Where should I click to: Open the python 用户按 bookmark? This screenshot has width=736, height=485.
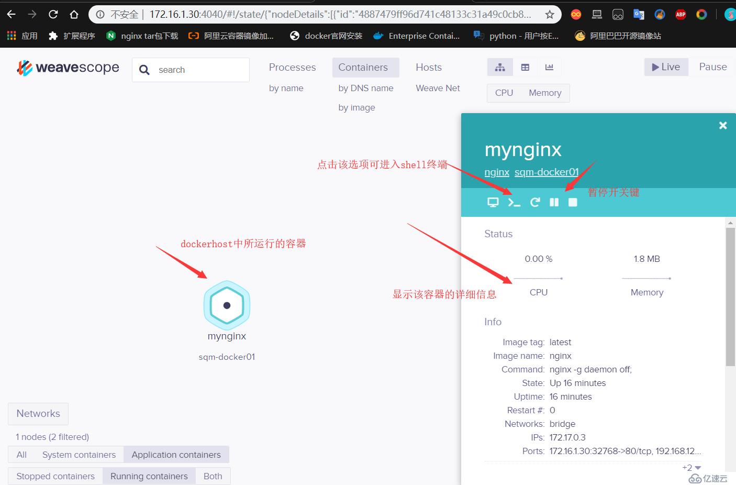pyautogui.click(x=516, y=36)
